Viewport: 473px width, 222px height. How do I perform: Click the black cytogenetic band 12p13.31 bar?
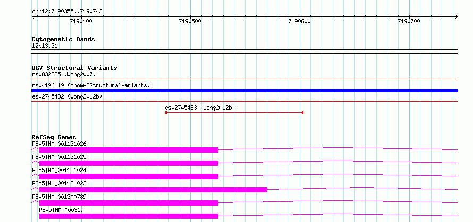click(244, 51)
